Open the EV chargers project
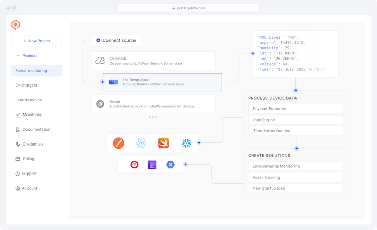 click(26, 85)
